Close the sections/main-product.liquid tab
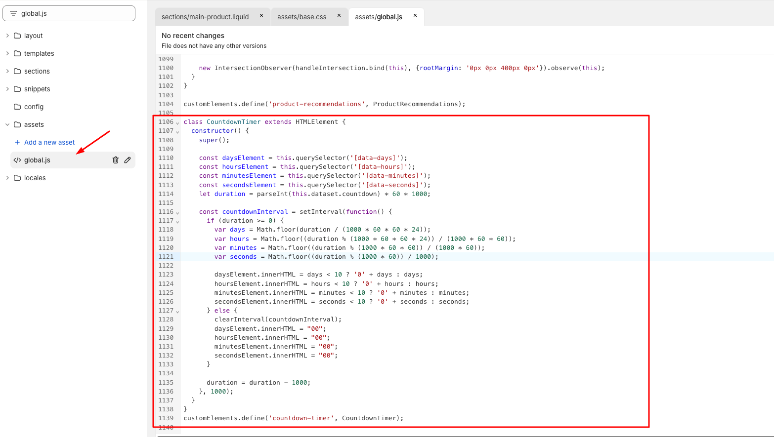Screen dimensions: 774x437 261,15
